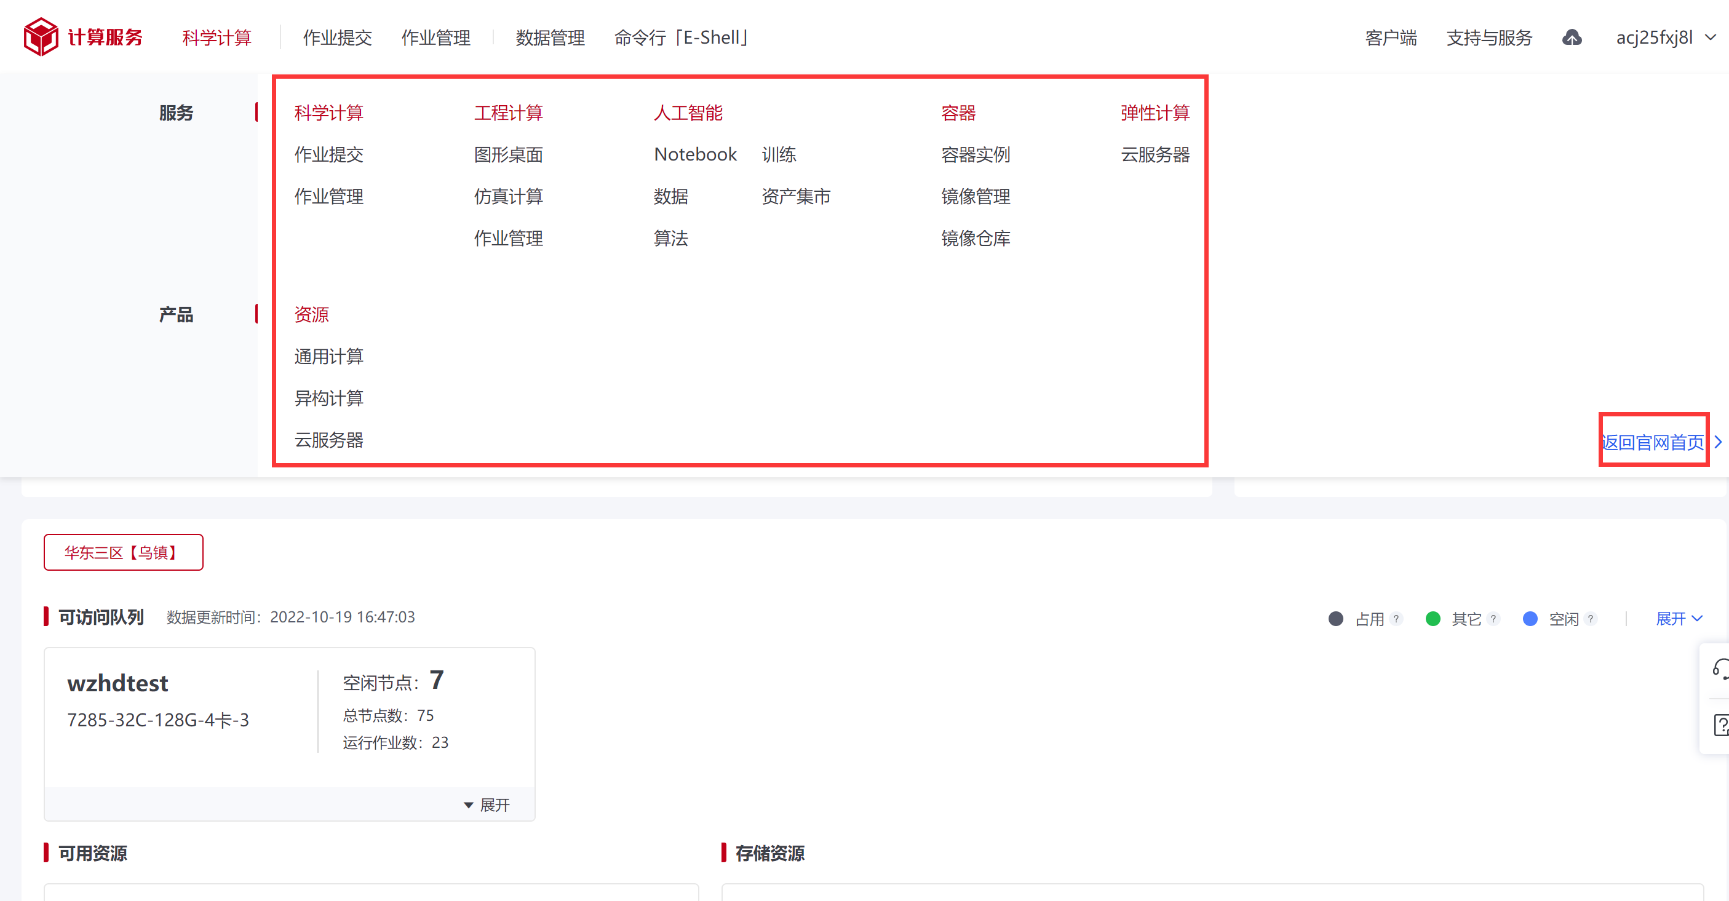Expand the wzhdtest queue card details
Image resolution: width=1729 pixels, height=901 pixels.
click(487, 804)
